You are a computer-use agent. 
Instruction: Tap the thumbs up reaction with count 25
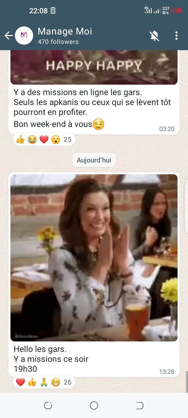[20, 140]
